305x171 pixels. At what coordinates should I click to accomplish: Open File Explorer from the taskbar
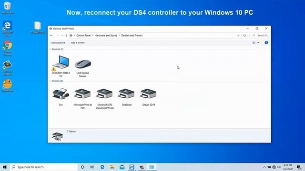(x=112, y=167)
